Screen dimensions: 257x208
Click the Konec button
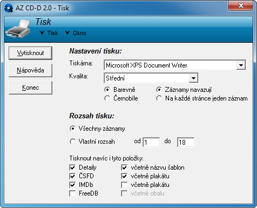pos(30,88)
